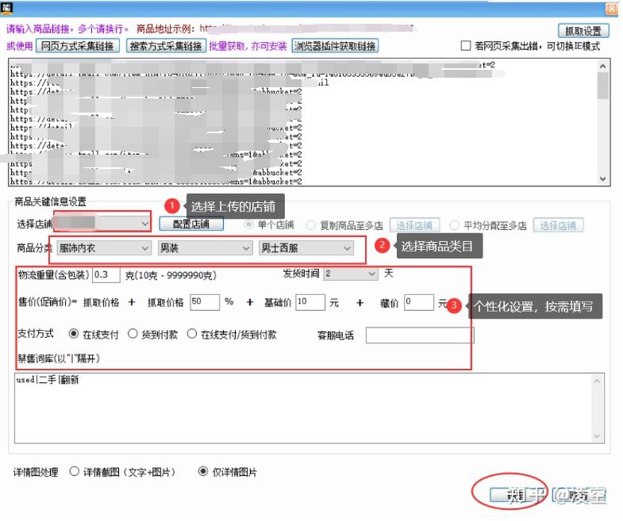
Task: Select 货到付款 payment radio button
Action: (133, 334)
